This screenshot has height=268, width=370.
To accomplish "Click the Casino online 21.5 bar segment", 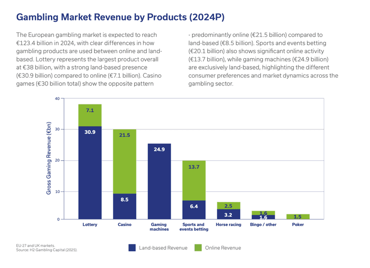I will (x=124, y=161).
